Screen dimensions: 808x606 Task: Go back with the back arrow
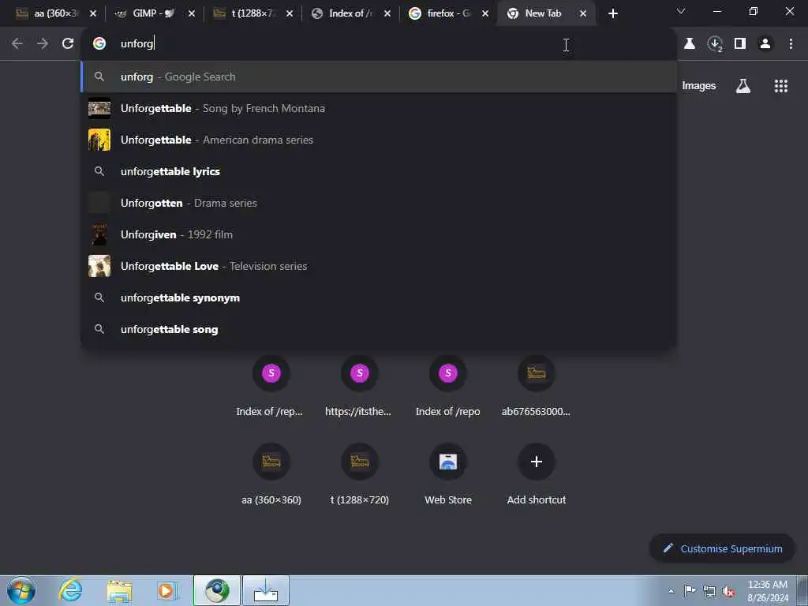17,44
